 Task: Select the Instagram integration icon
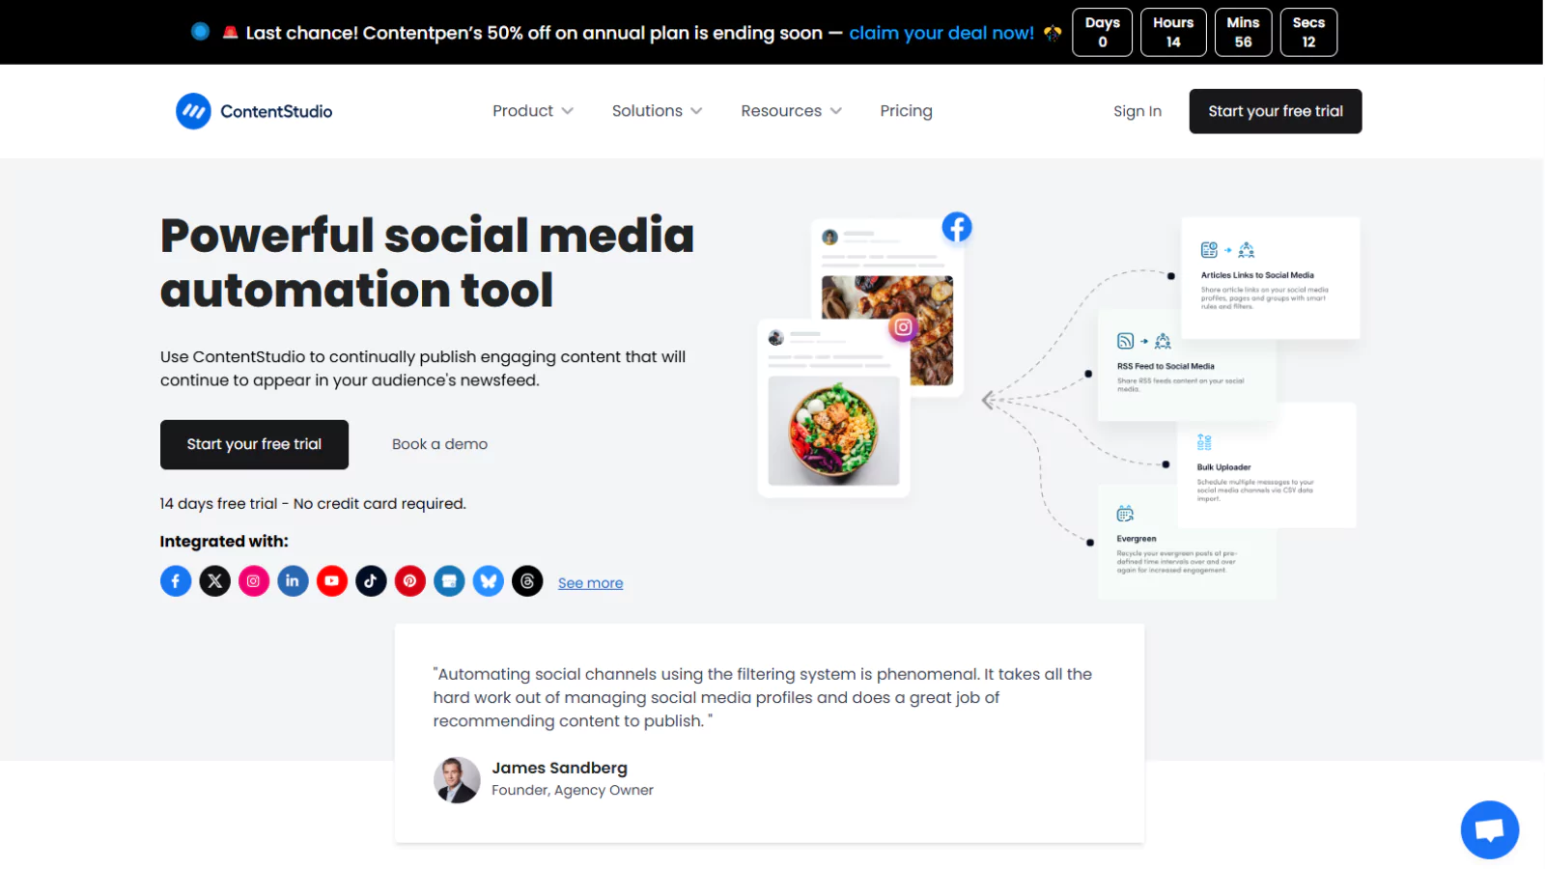click(x=254, y=581)
